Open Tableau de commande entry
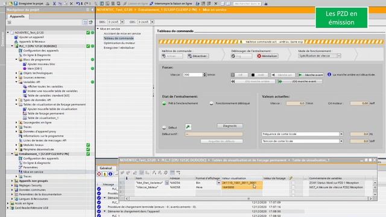 [119, 38]
